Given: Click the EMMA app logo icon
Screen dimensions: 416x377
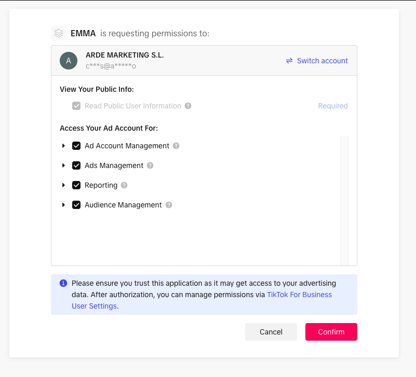Looking at the screenshot, I should [59, 33].
